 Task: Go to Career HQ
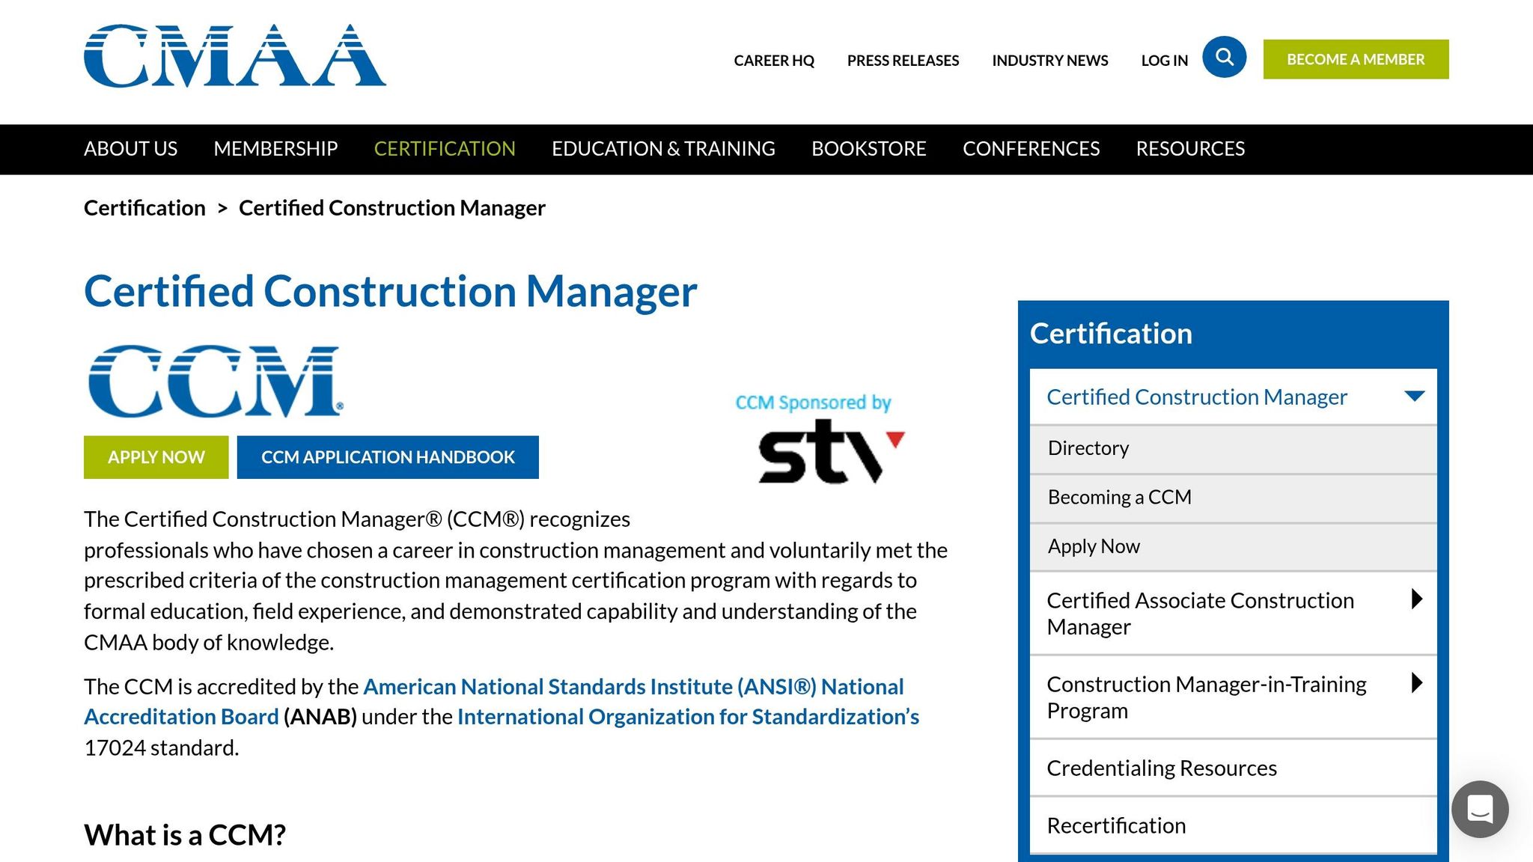(774, 61)
